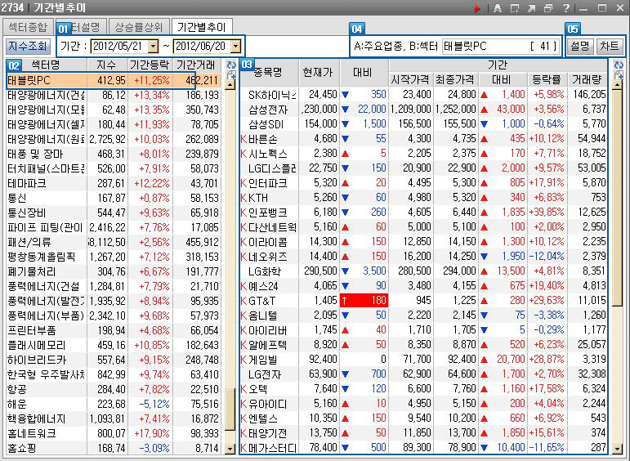
Task: Click the font size 'A' icon in title bar
Action: coord(498,8)
